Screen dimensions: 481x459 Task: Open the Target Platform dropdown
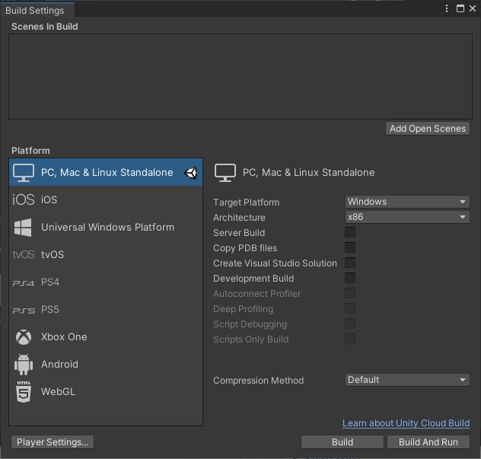(407, 202)
